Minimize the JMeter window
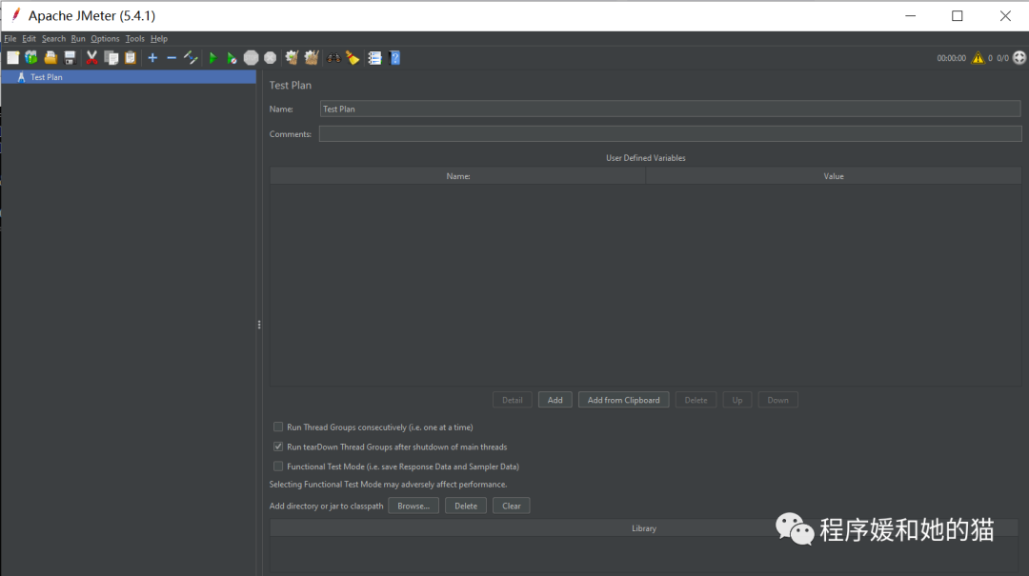This screenshot has width=1029, height=576. click(910, 16)
